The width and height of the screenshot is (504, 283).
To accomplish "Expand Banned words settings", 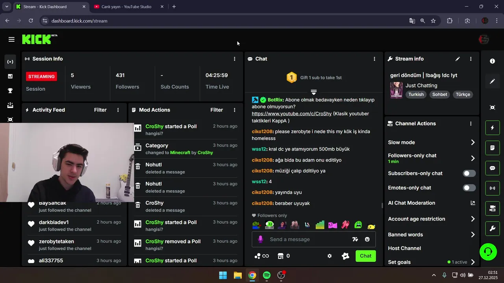I will point(473,235).
